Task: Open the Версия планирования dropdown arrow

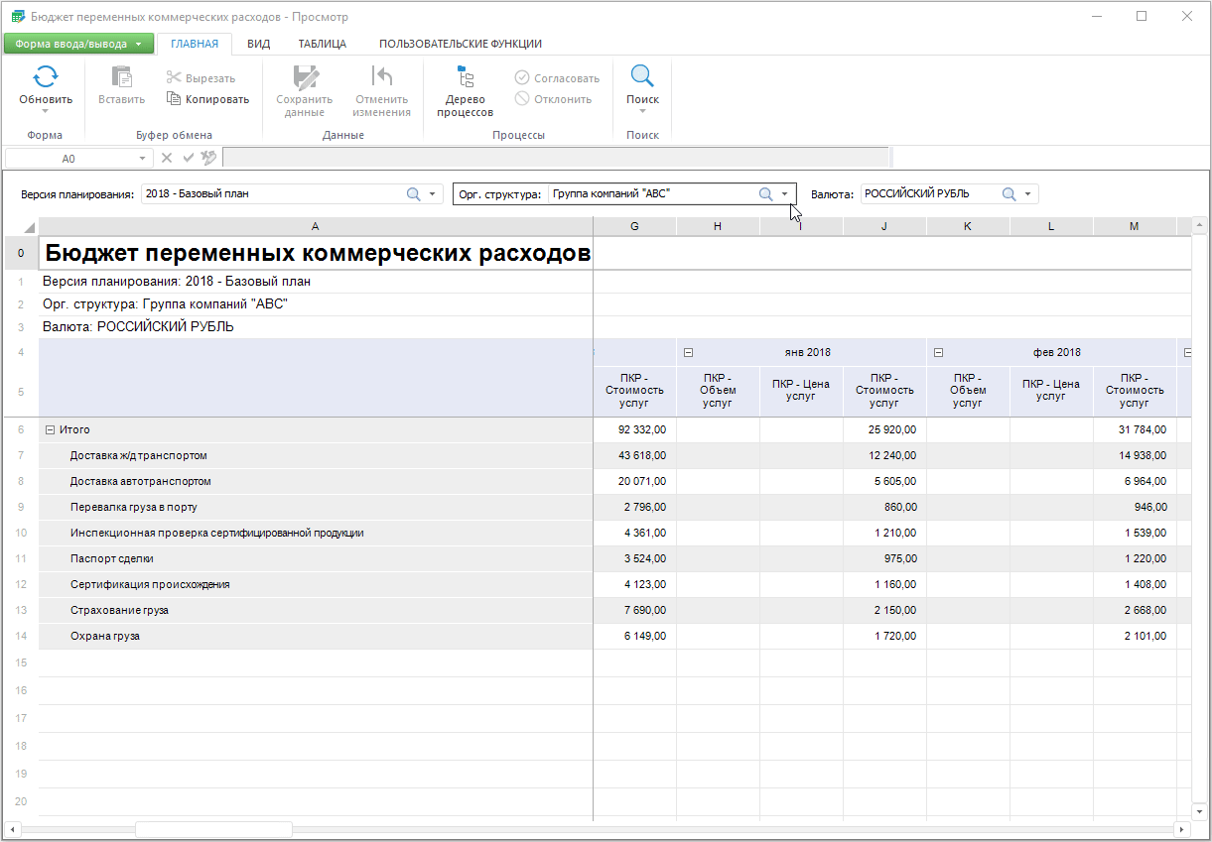Action: 433,194
